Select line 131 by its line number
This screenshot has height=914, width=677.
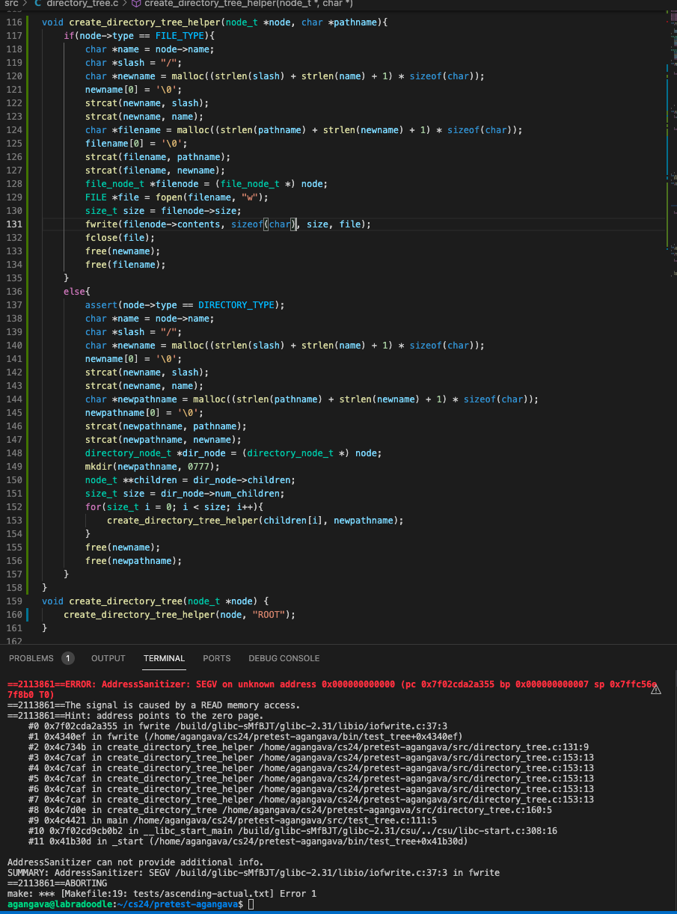[x=15, y=224]
